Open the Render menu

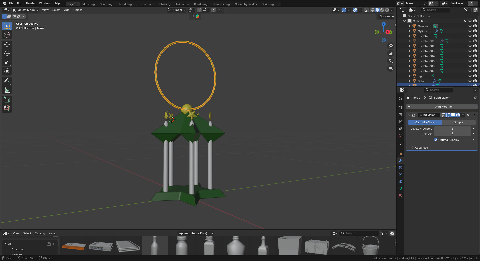pyautogui.click(x=31, y=3)
